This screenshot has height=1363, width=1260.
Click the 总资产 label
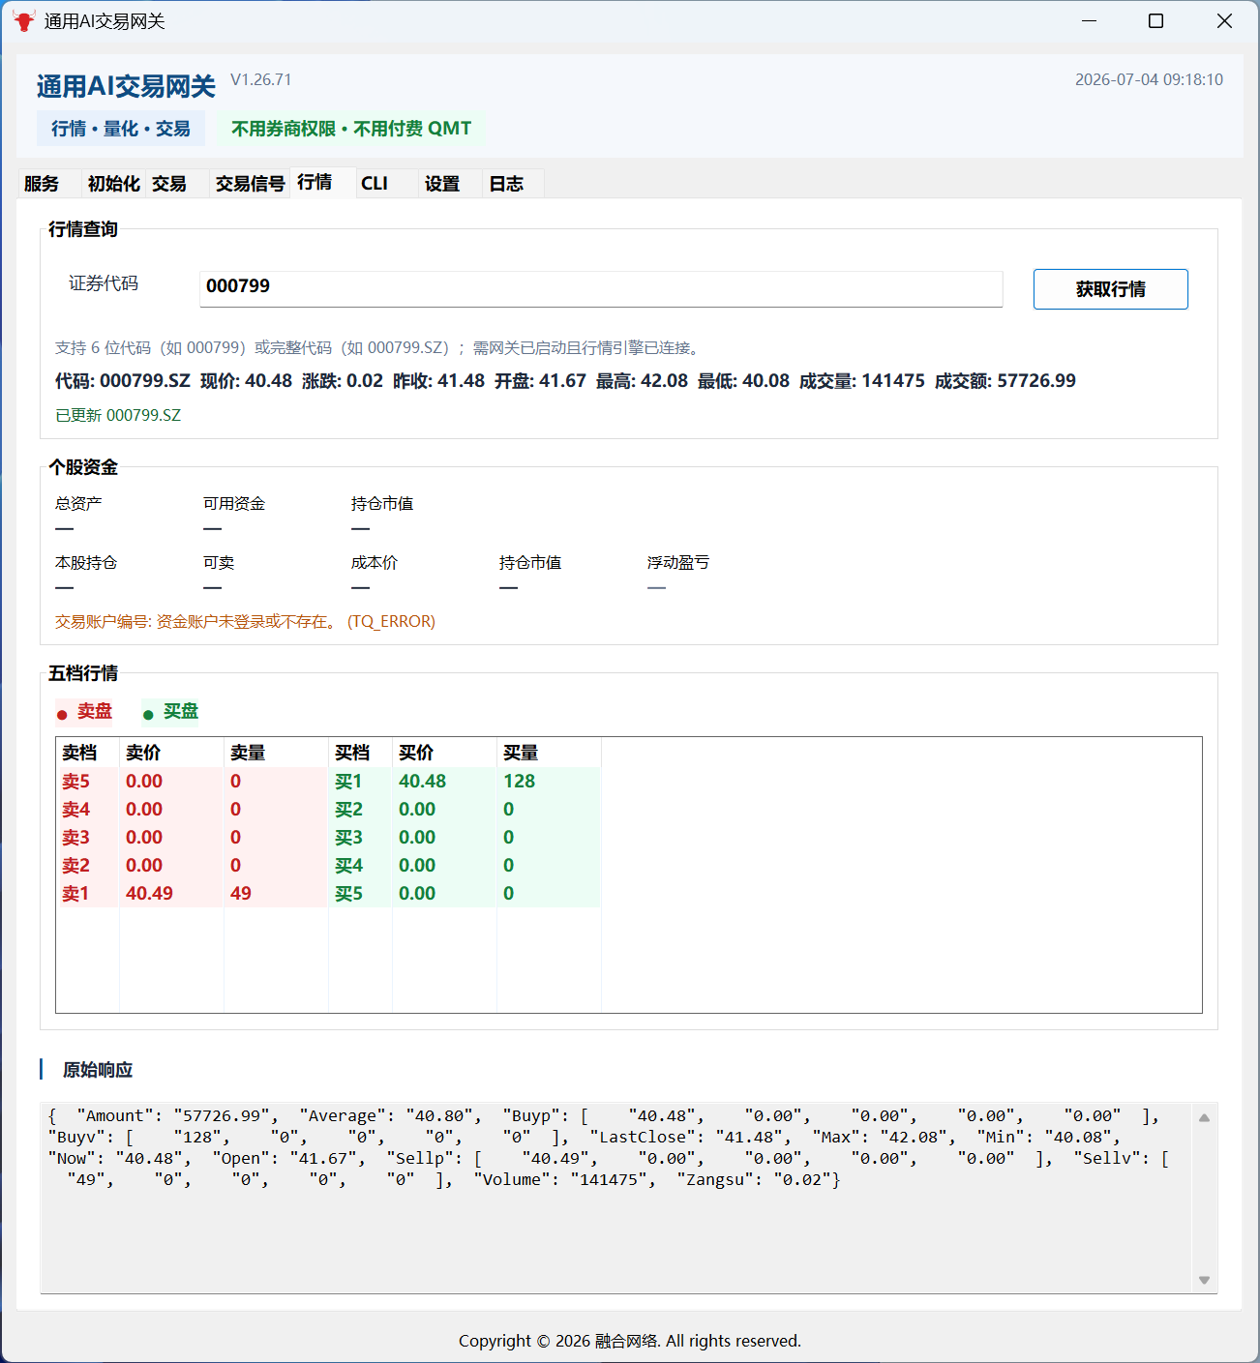[x=78, y=504]
